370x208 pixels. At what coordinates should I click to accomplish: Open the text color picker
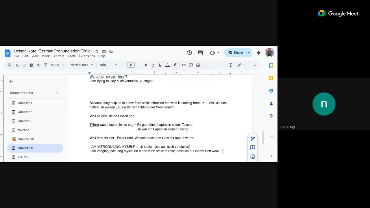167,65
